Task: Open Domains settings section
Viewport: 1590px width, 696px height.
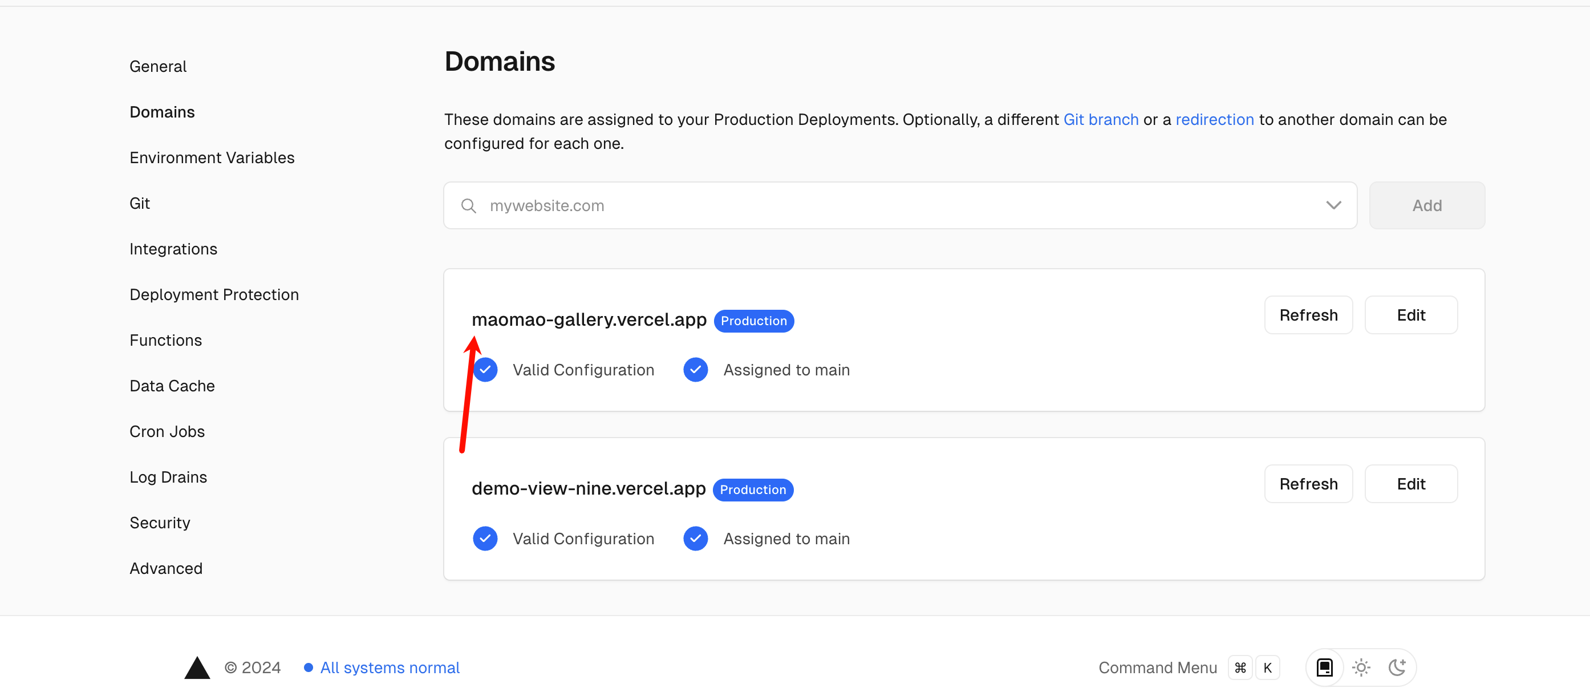Action: [x=163, y=112]
